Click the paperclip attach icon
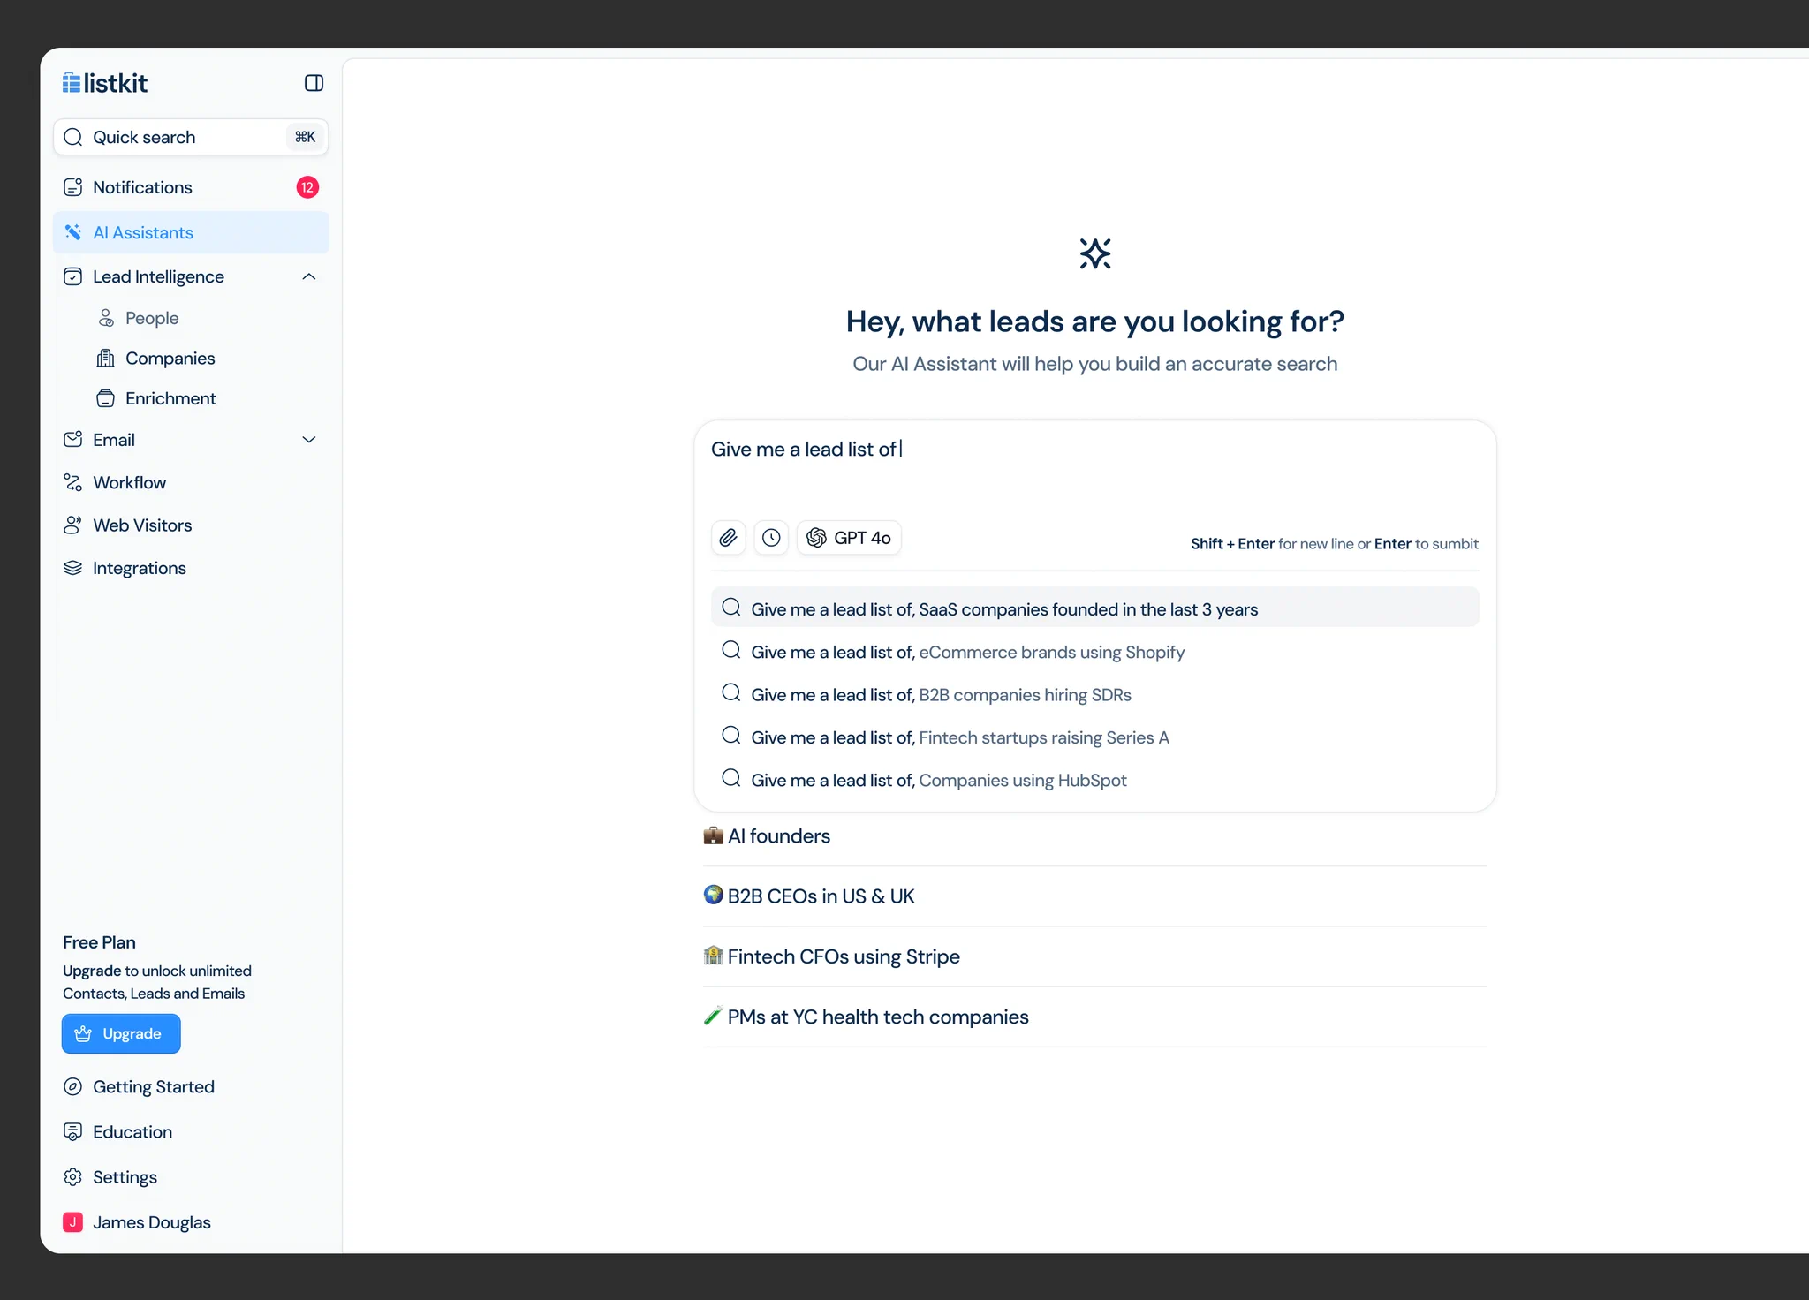The width and height of the screenshot is (1809, 1300). coord(728,538)
